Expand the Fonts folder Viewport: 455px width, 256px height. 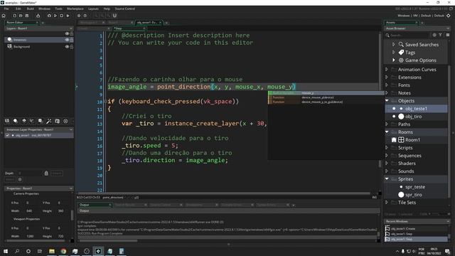click(387, 85)
